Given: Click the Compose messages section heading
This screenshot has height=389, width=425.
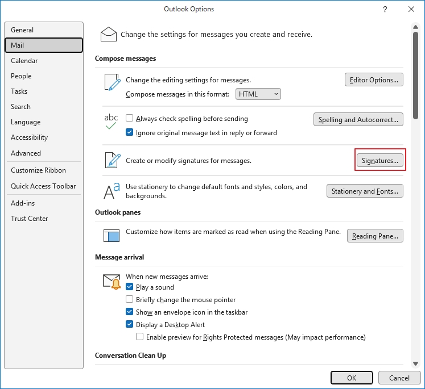Looking at the screenshot, I should [125, 58].
